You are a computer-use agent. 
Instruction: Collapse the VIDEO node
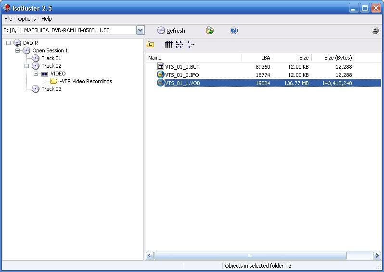coord(36,74)
